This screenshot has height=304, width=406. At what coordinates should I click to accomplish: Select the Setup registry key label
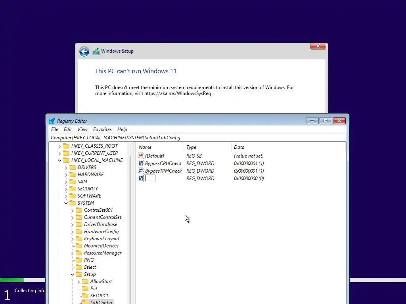pyautogui.click(x=90, y=274)
